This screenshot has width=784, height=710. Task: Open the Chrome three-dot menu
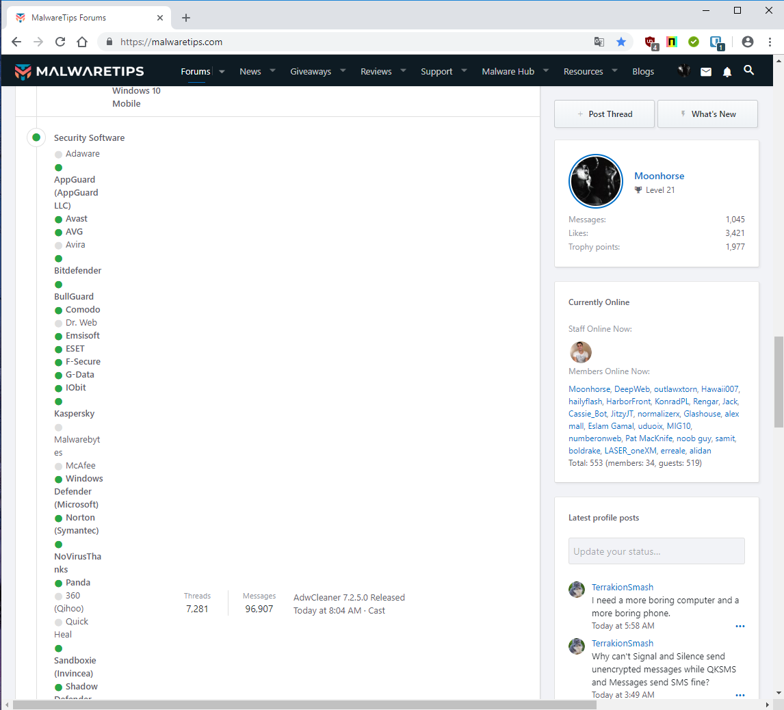pos(770,42)
